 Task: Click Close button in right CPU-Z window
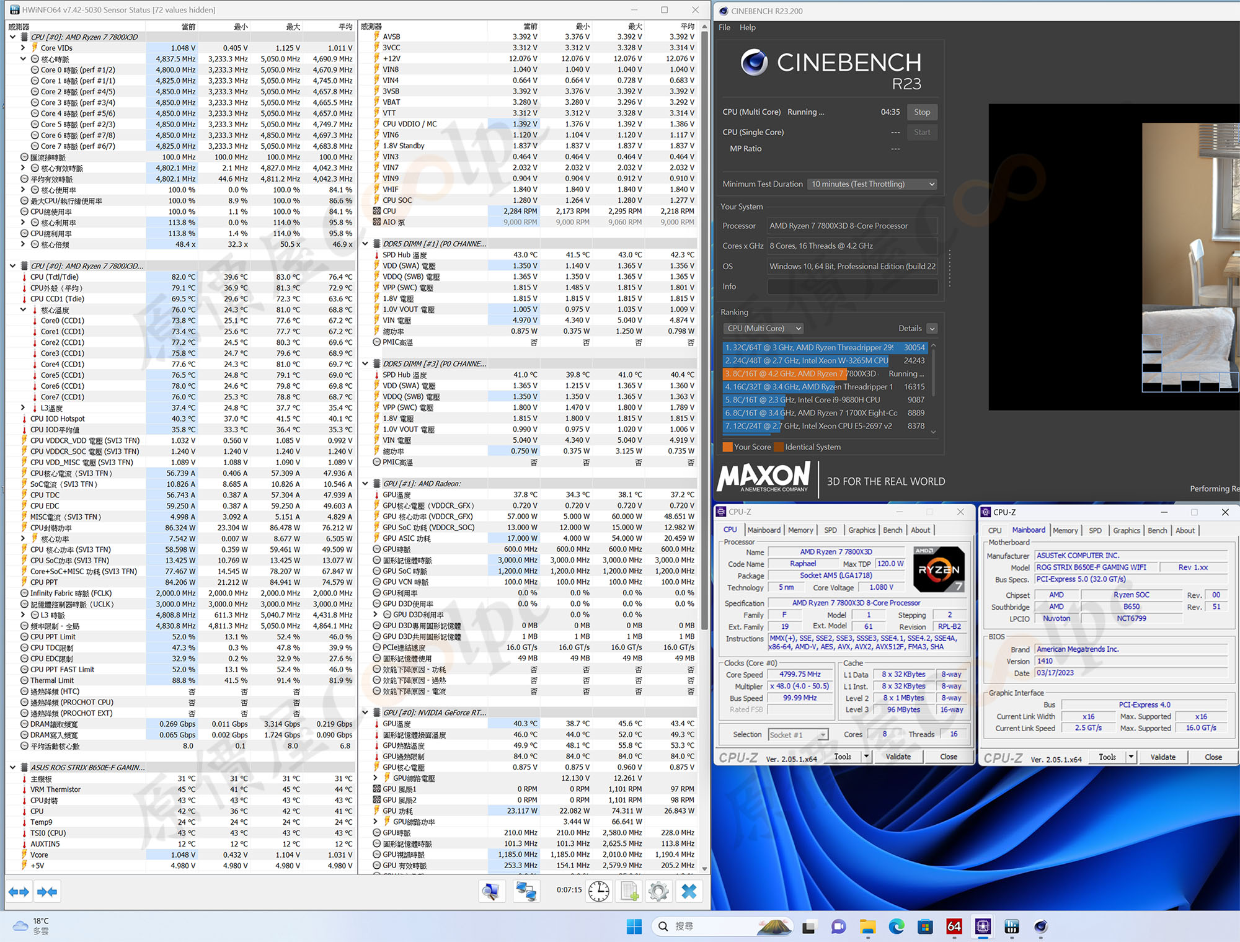tap(1213, 757)
